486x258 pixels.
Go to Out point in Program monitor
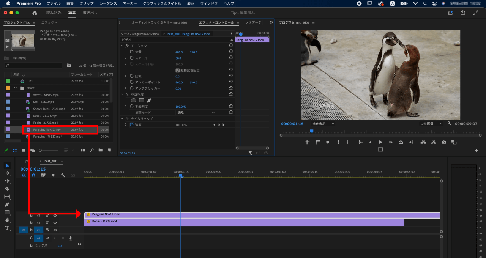coord(410,142)
